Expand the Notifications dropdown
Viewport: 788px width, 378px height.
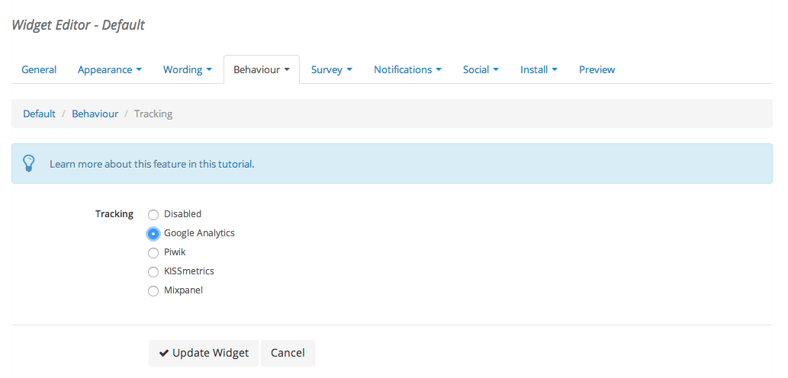(x=407, y=69)
